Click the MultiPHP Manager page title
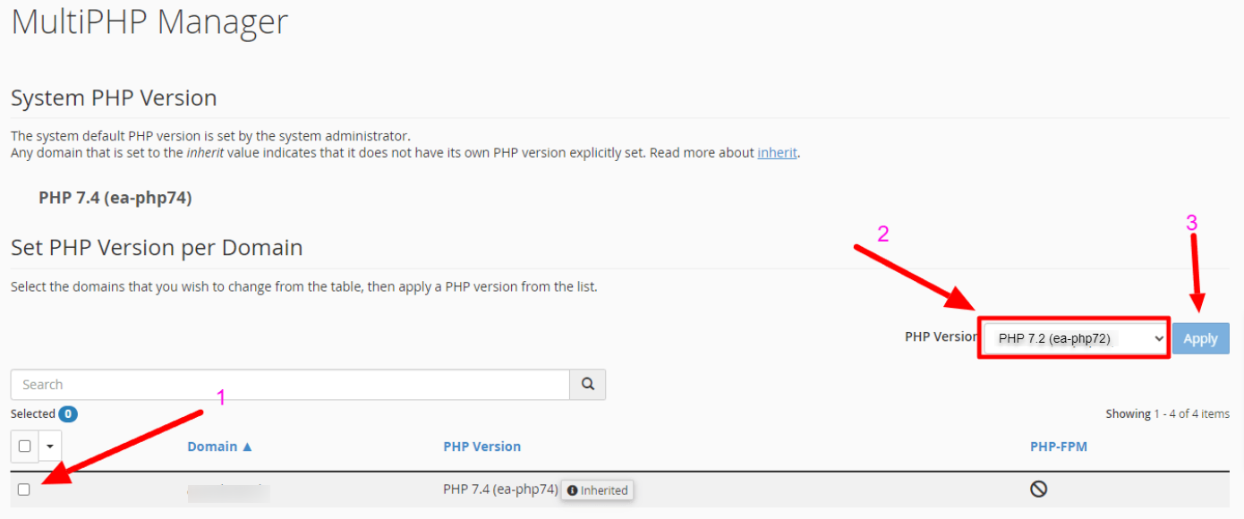Viewport: 1244px width, 519px height. pyautogui.click(x=149, y=21)
